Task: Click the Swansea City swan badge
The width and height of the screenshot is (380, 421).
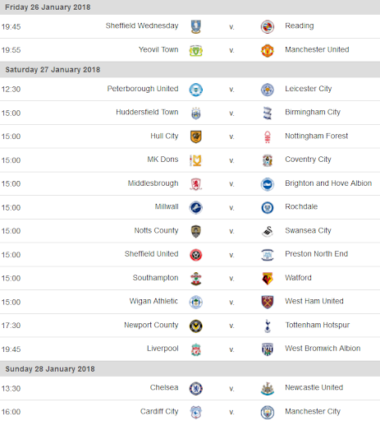Action: coord(268,231)
